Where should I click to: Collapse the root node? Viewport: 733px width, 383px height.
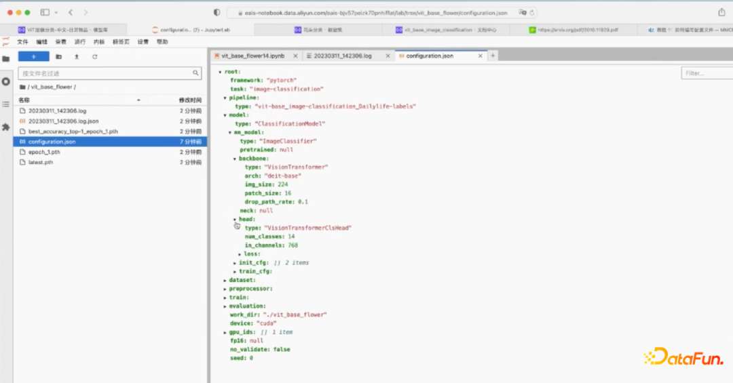click(220, 72)
